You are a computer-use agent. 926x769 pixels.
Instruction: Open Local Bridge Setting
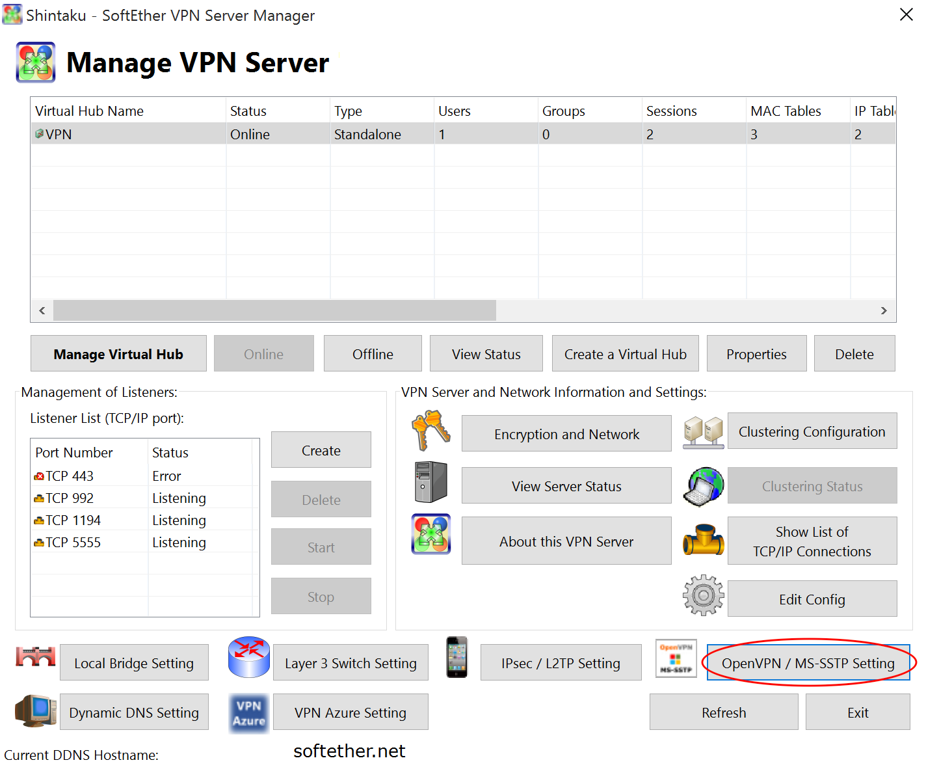point(134,662)
